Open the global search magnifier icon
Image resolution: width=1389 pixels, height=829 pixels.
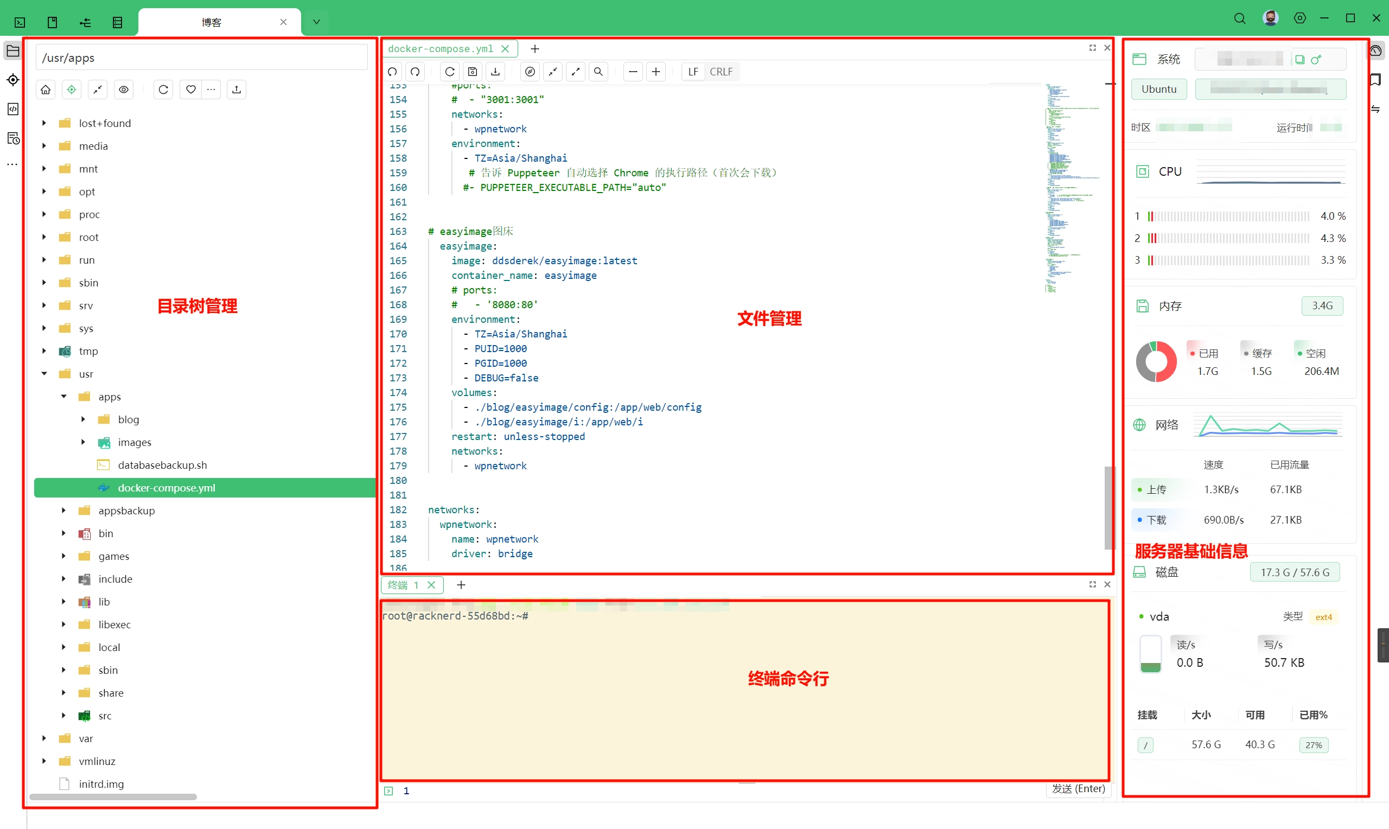click(x=1239, y=18)
